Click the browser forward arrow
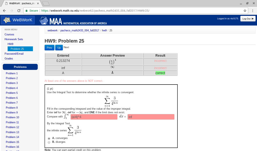Viewport: 257px width, 151px height. (x=12, y=11)
